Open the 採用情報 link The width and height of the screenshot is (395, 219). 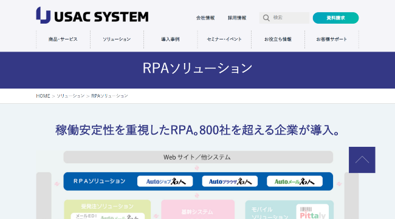tap(237, 18)
